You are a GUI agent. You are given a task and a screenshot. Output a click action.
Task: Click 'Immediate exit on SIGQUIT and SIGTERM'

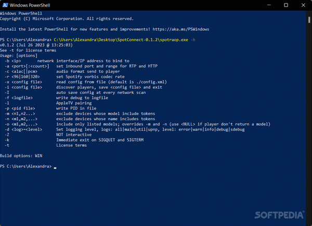tap(100, 140)
